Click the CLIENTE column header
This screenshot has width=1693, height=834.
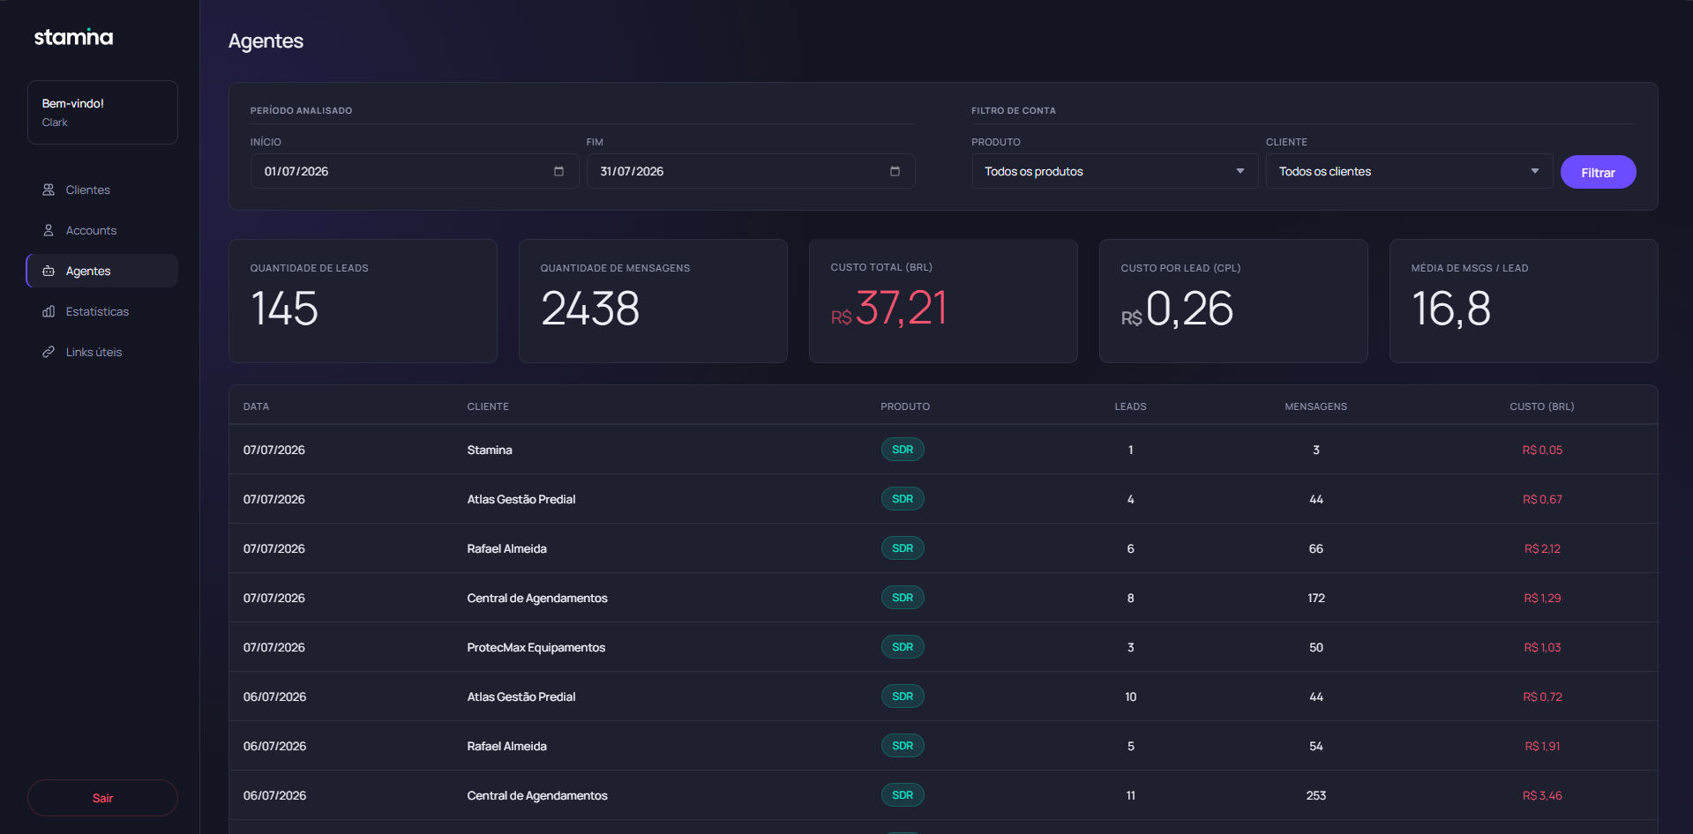point(488,406)
